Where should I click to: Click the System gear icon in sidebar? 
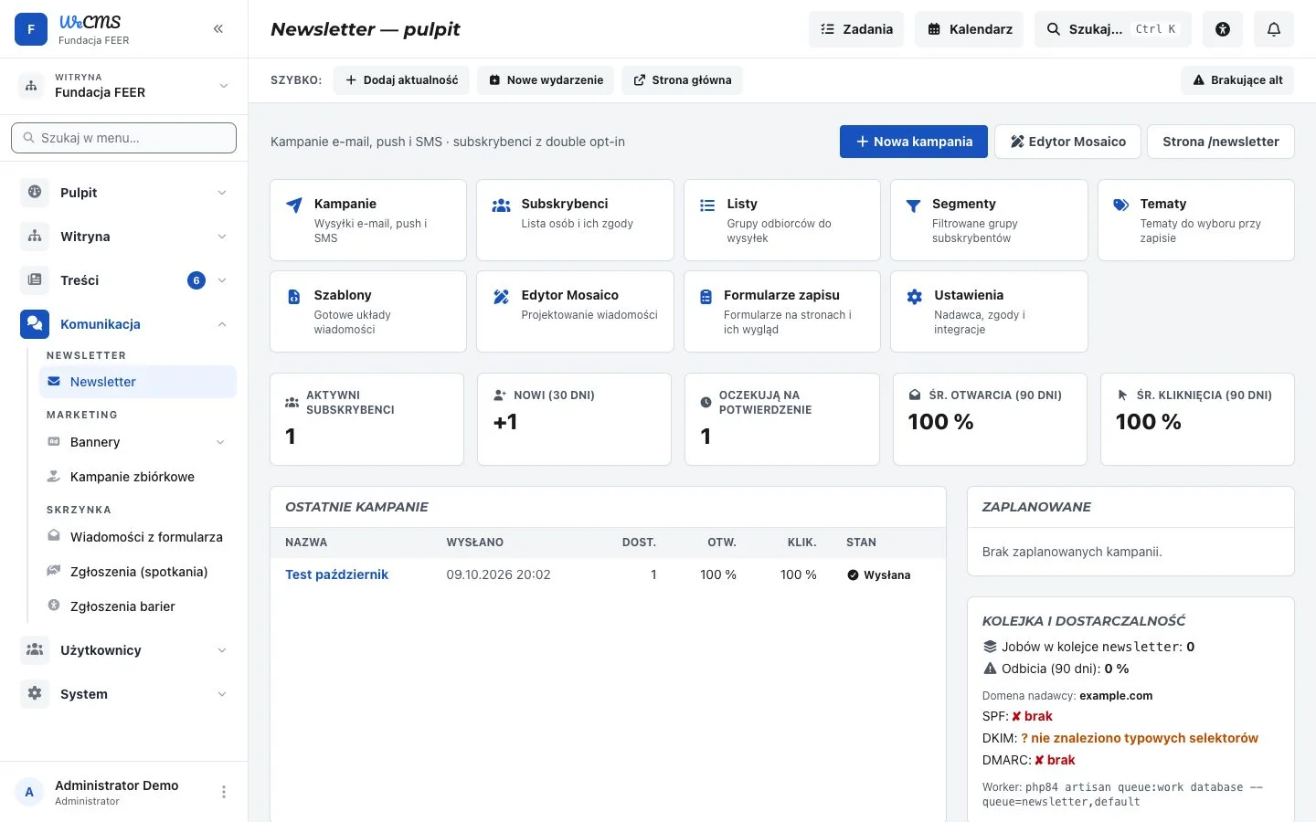(35, 694)
